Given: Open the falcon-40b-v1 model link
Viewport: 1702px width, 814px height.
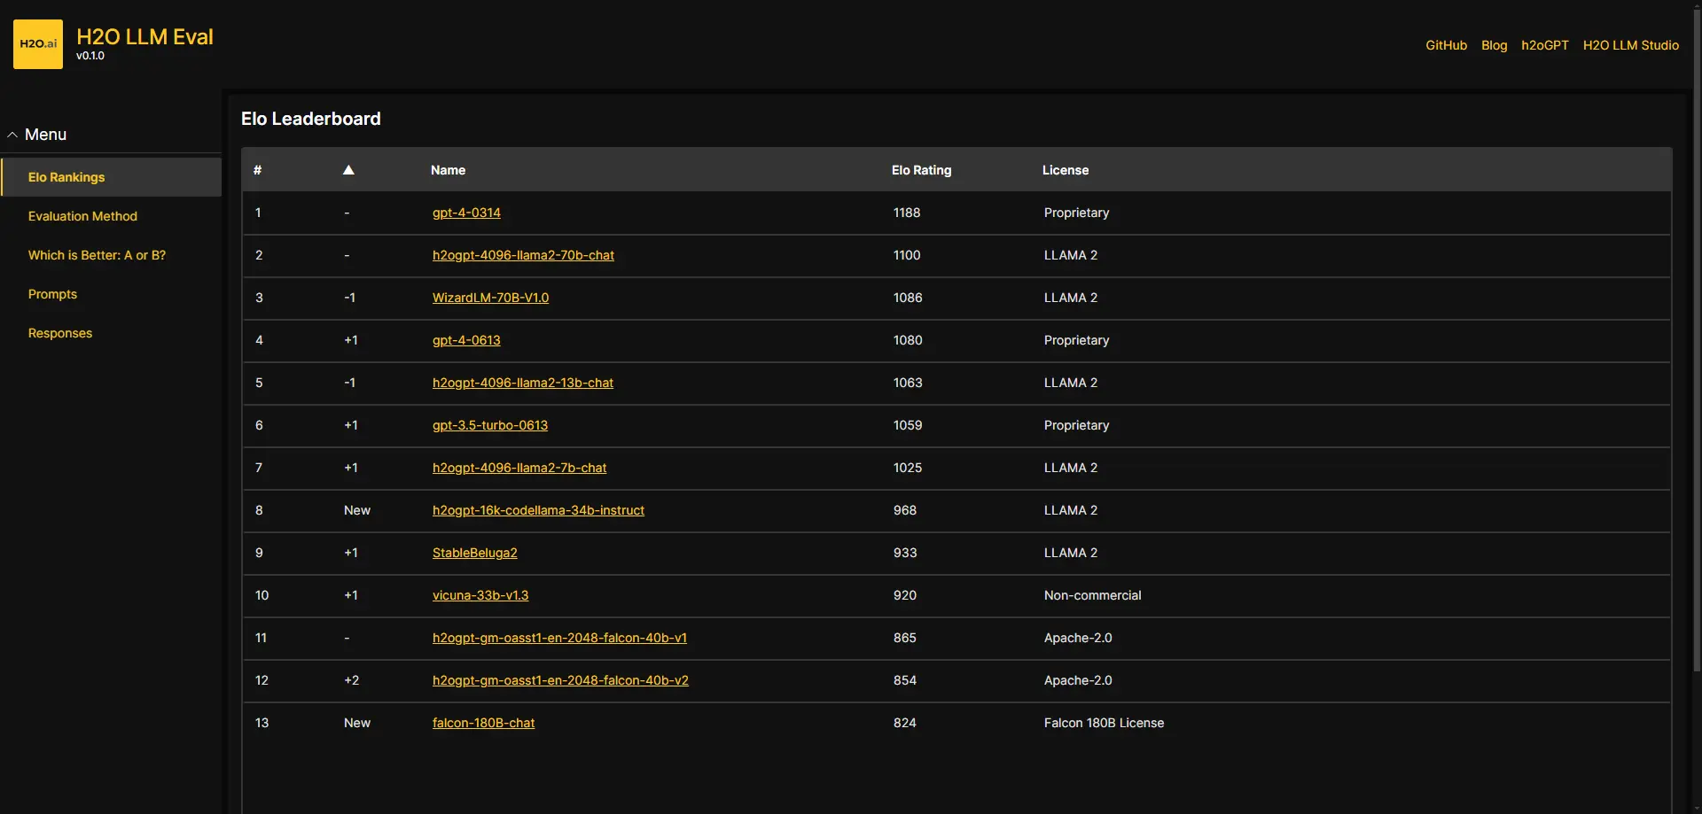Looking at the screenshot, I should coord(559,638).
